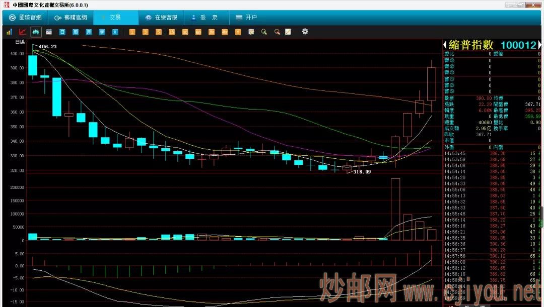The image size is (544, 307).
Task: Click the trade list vertical scrollbar
Action: [x=542, y=216]
